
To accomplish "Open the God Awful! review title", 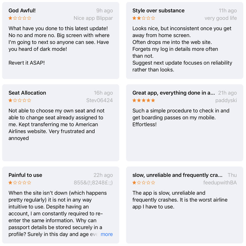I will pyautogui.click(x=22, y=10).
